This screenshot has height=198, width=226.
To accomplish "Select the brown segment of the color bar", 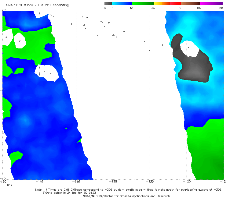I will point(190,4).
